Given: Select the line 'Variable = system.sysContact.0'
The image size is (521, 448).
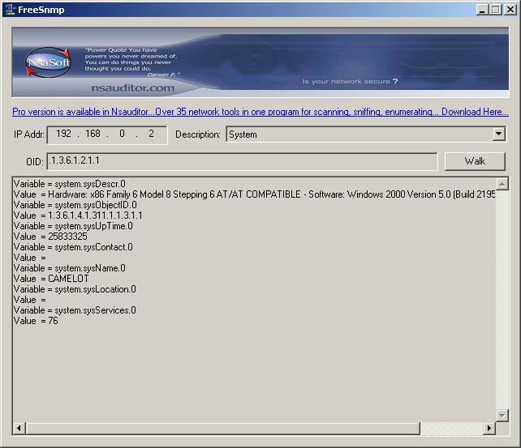Looking at the screenshot, I should tap(73, 247).
